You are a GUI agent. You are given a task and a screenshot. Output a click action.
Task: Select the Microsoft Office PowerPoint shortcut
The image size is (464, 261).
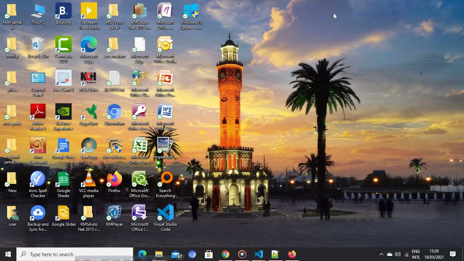coord(165,84)
